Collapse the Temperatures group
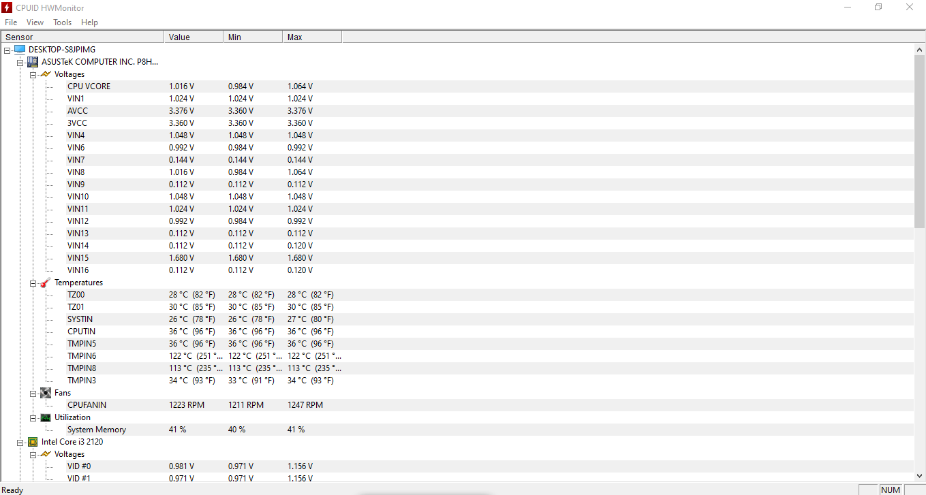This screenshot has height=495, width=926. (33, 283)
